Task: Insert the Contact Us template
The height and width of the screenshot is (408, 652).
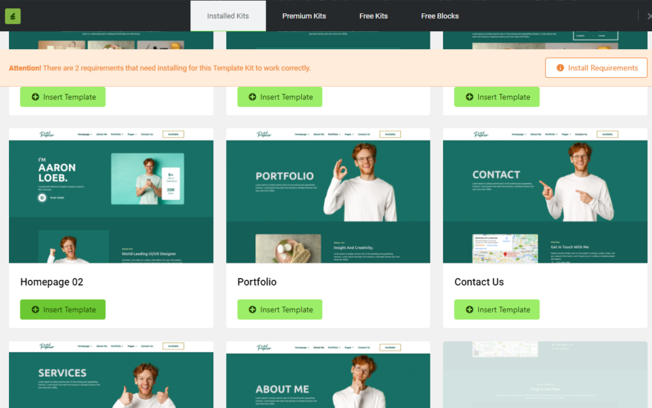Action: point(497,310)
